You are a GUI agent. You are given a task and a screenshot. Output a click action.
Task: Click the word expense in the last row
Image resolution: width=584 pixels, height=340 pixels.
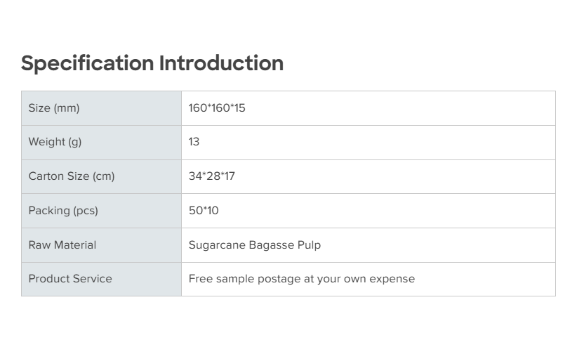(393, 279)
